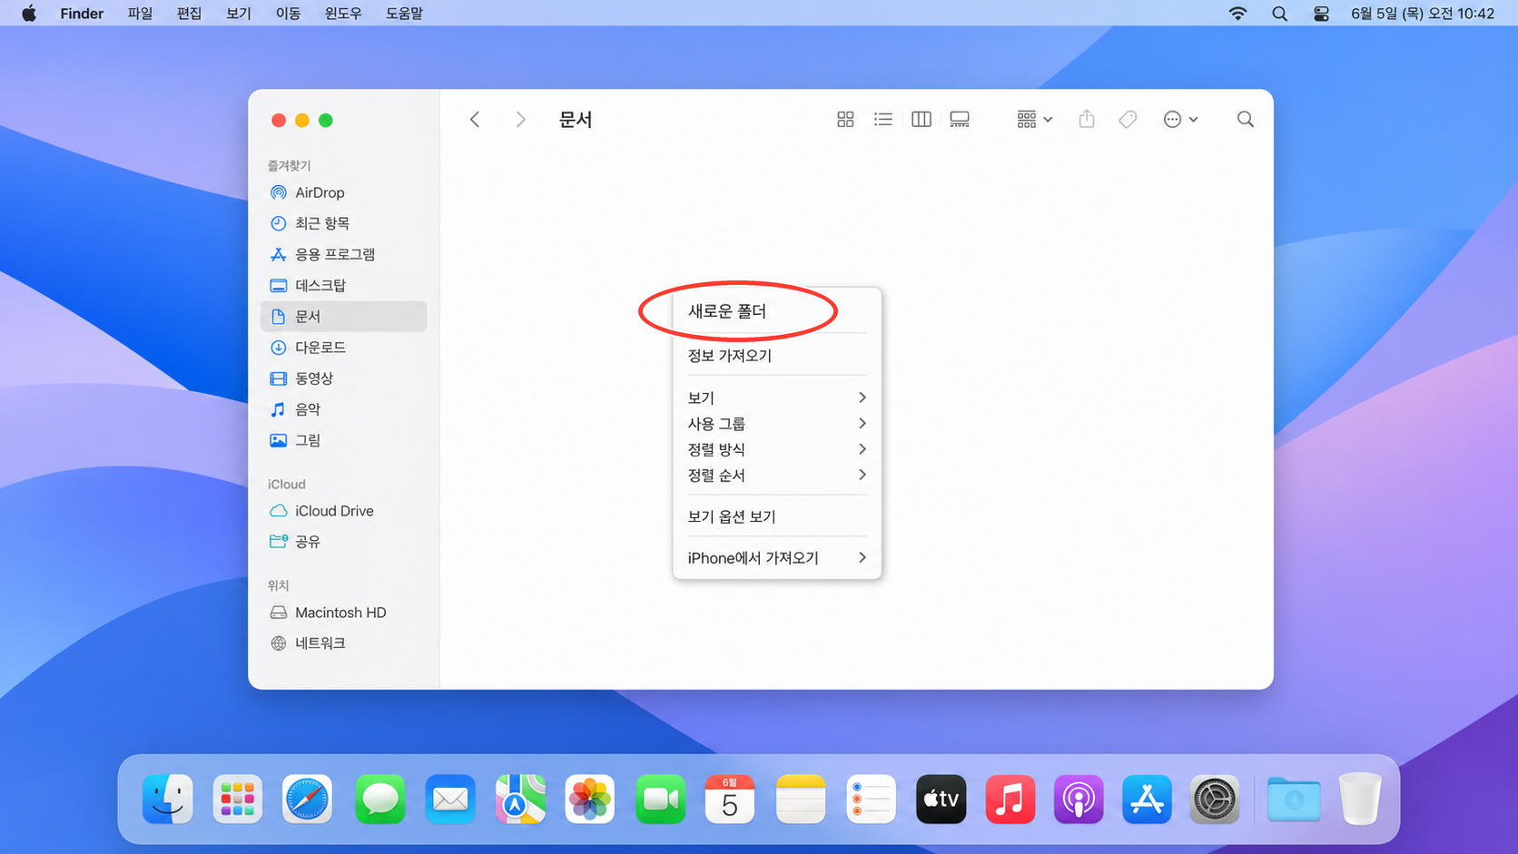Screen dimensions: 1518x854
Task: Open 동영상 in the sidebar
Action: 343,378
